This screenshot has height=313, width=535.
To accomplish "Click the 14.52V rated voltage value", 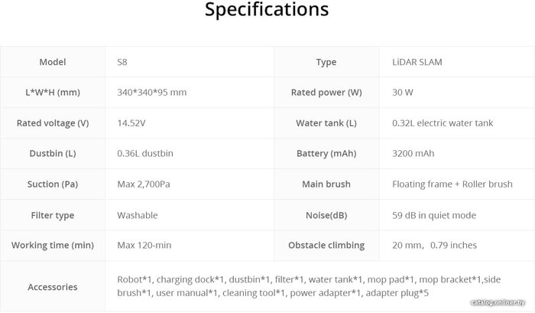I will click(x=133, y=123).
